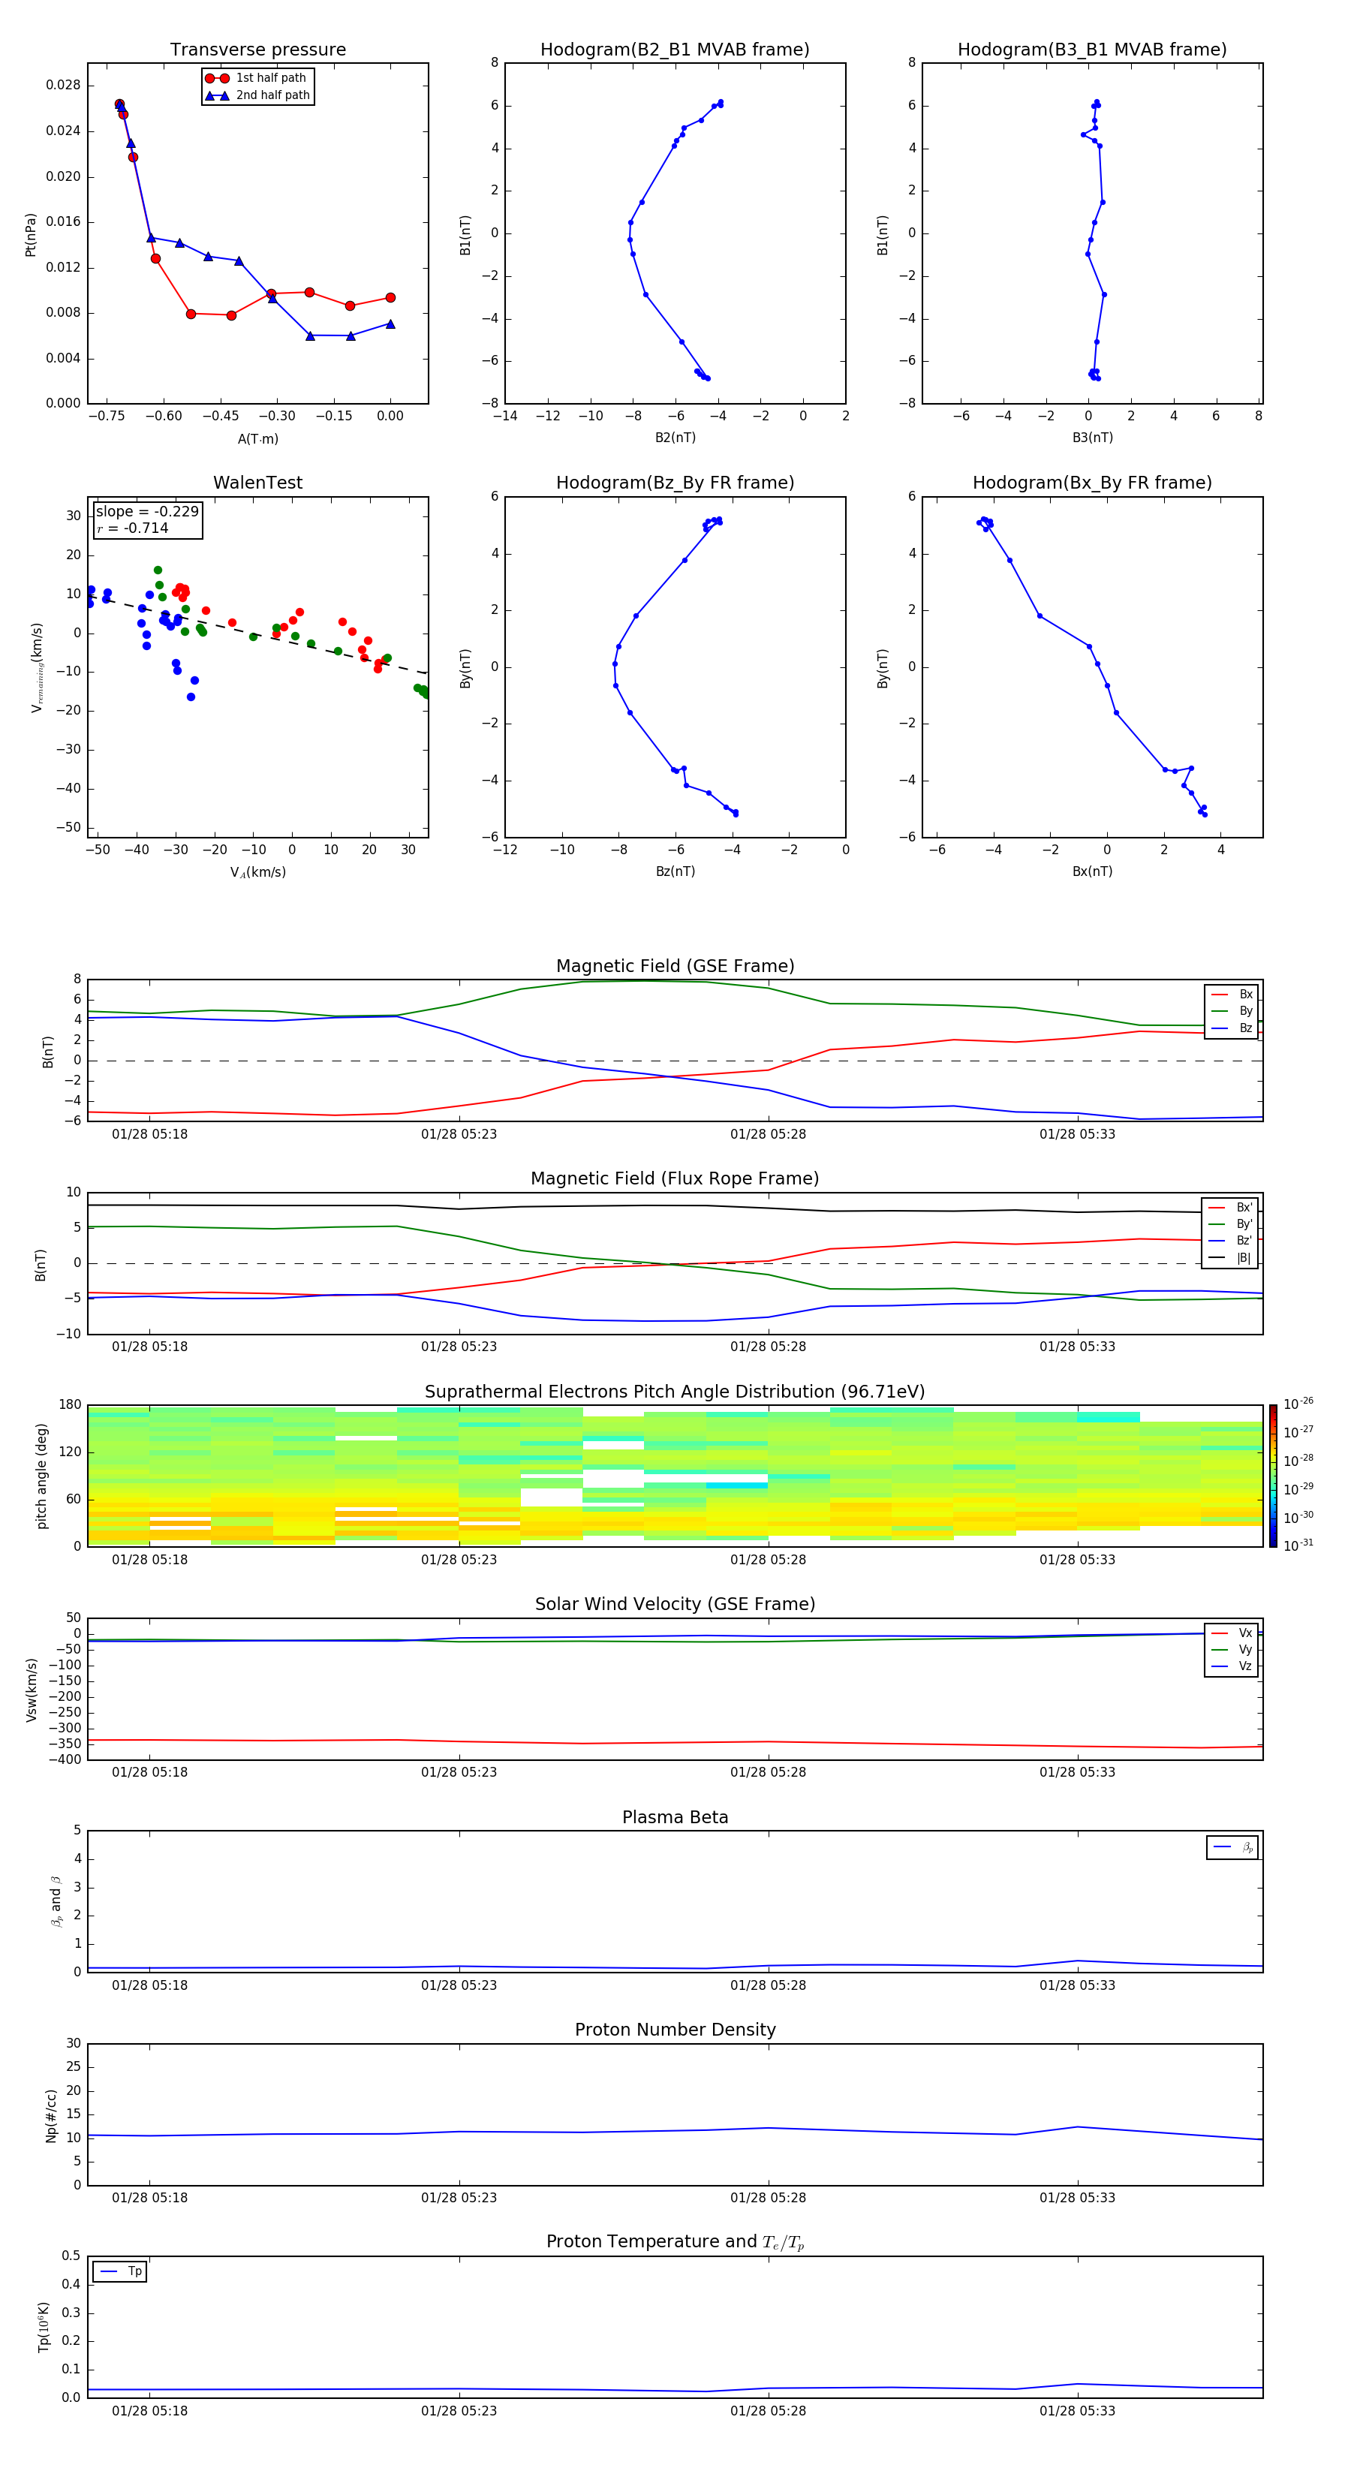Image resolution: width=1351 pixels, height=2477 pixels.
Task: Click the '-400' tick on Vsw axis
Action: coord(65,1759)
